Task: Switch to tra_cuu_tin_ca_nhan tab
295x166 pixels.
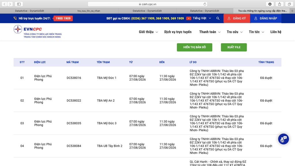Action: click(x=89, y=11)
